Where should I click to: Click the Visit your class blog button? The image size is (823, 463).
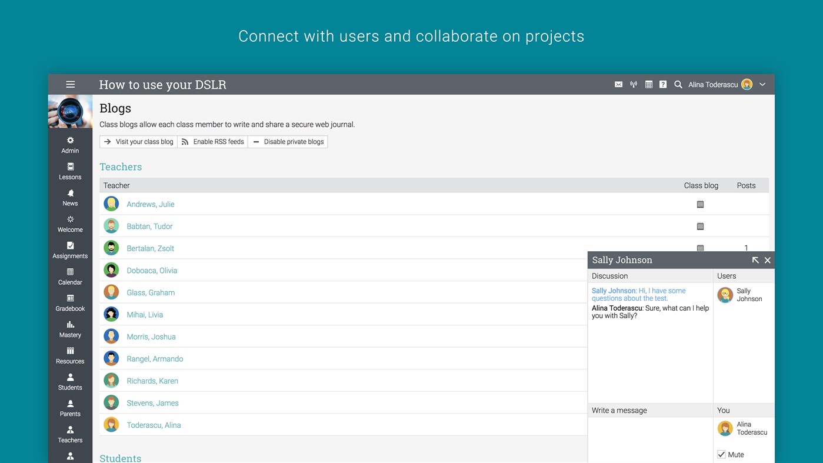(139, 142)
